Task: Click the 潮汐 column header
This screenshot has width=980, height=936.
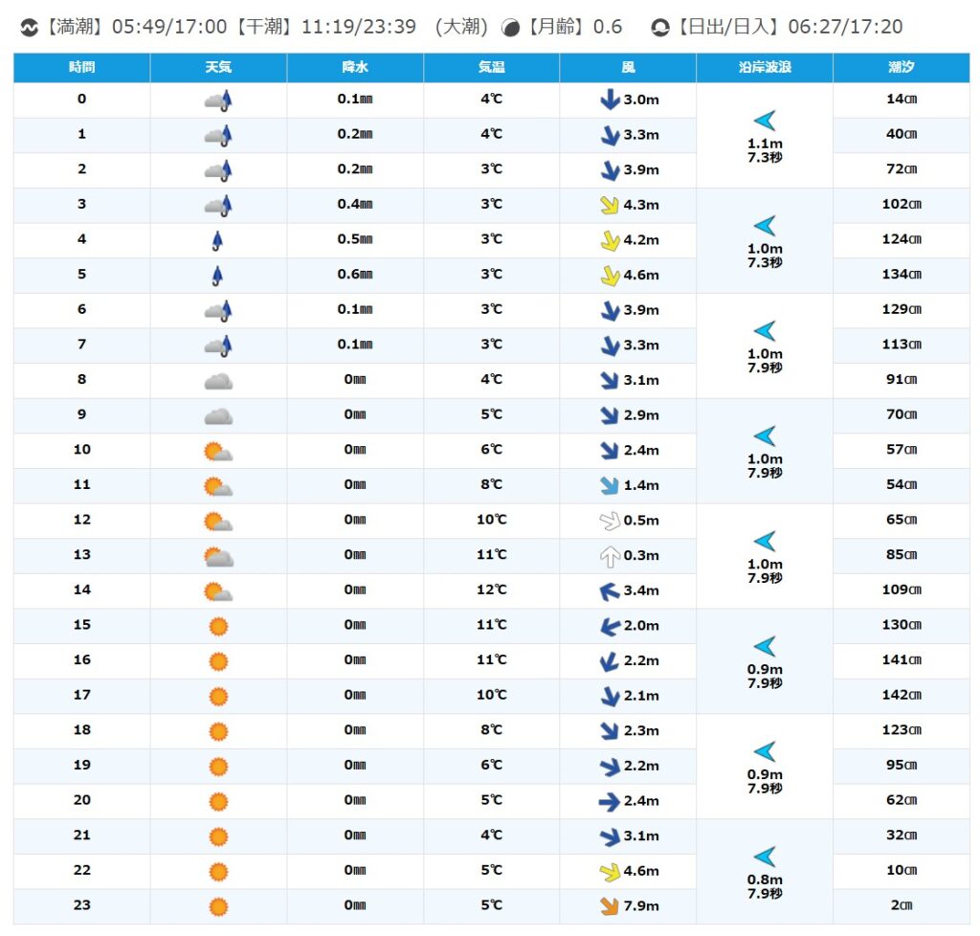Action: (x=901, y=67)
